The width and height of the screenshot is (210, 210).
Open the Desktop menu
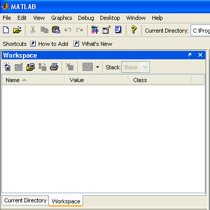coord(110,18)
